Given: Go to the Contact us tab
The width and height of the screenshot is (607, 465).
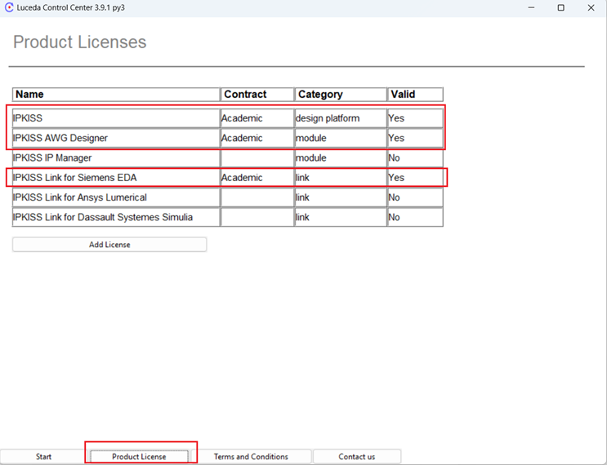Looking at the screenshot, I should click(356, 457).
